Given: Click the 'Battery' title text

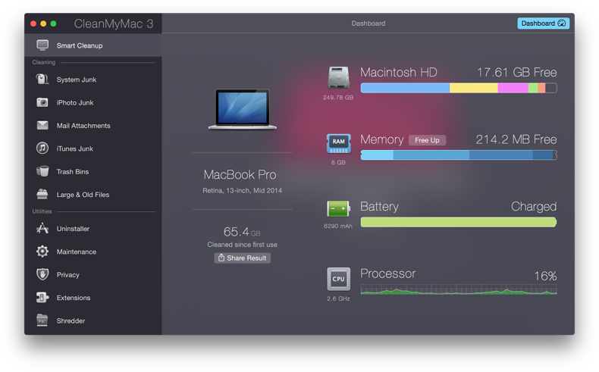Looking at the screenshot, I should click(379, 206).
